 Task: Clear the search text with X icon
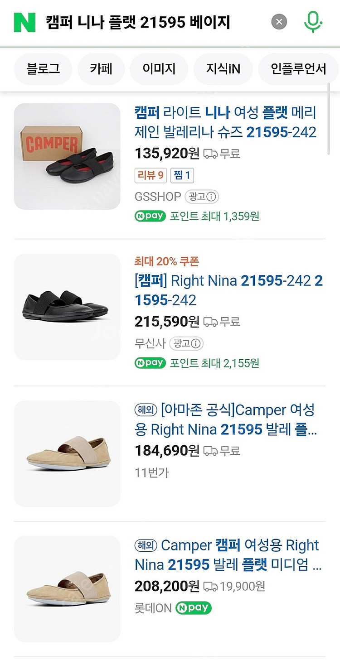279,22
